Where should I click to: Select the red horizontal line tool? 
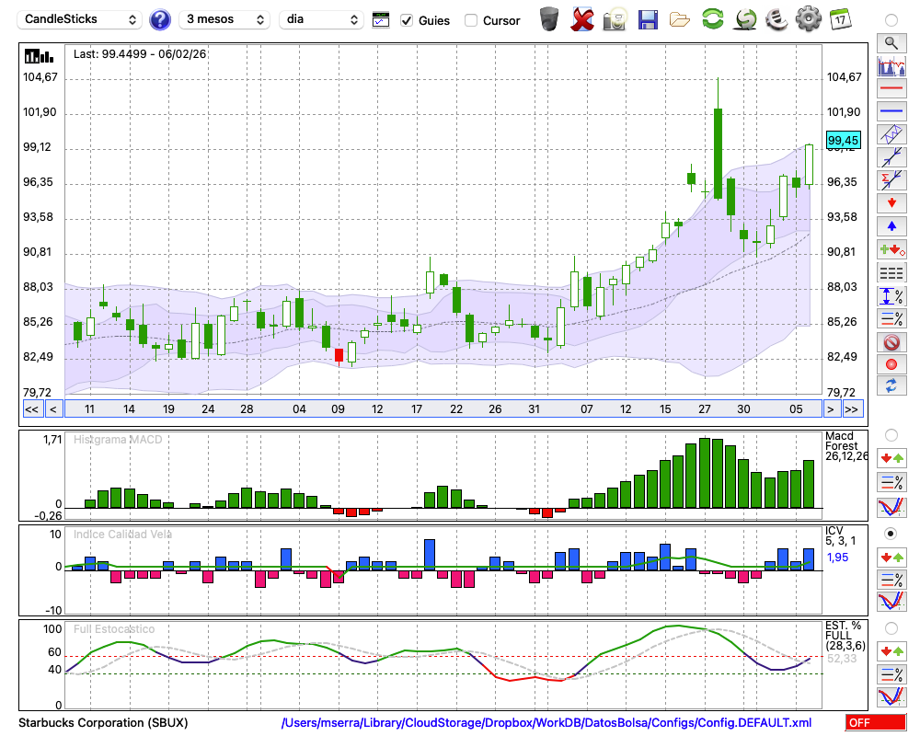pyautogui.click(x=891, y=88)
